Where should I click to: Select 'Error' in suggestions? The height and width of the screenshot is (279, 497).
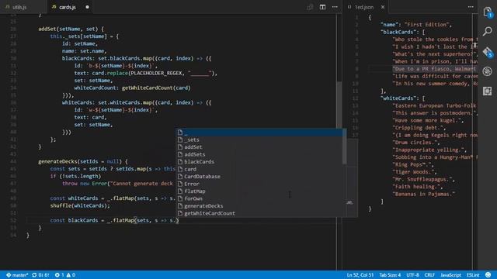(x=259, y=184)
